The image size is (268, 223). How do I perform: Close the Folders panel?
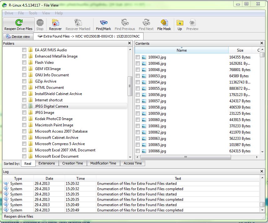tap(129, 43)
